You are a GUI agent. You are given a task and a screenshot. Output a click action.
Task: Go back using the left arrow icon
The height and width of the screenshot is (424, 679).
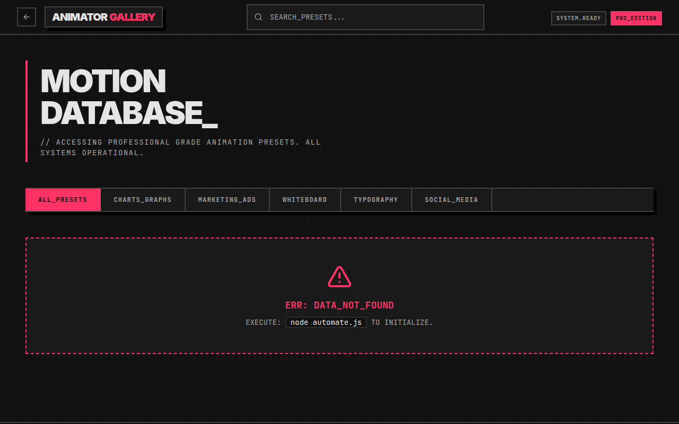27,17
